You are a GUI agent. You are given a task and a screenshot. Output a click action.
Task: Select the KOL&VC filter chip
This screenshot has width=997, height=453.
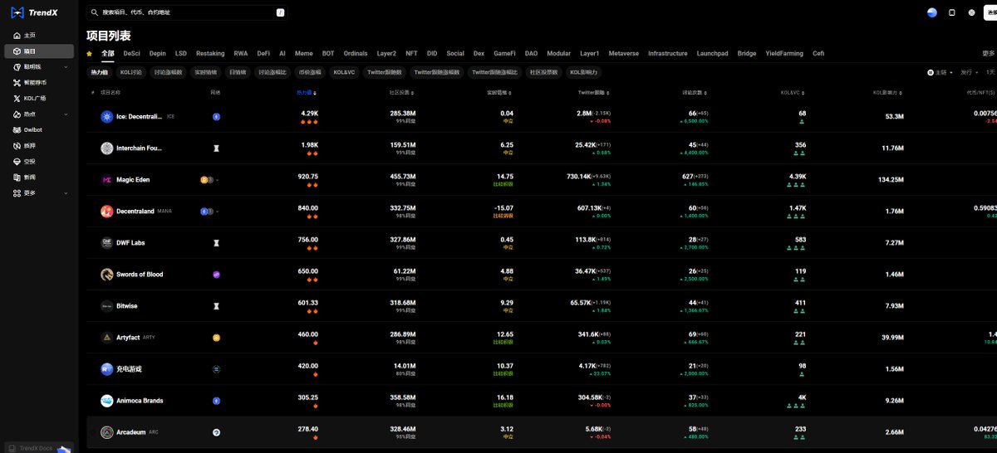(x=344, y=72)
